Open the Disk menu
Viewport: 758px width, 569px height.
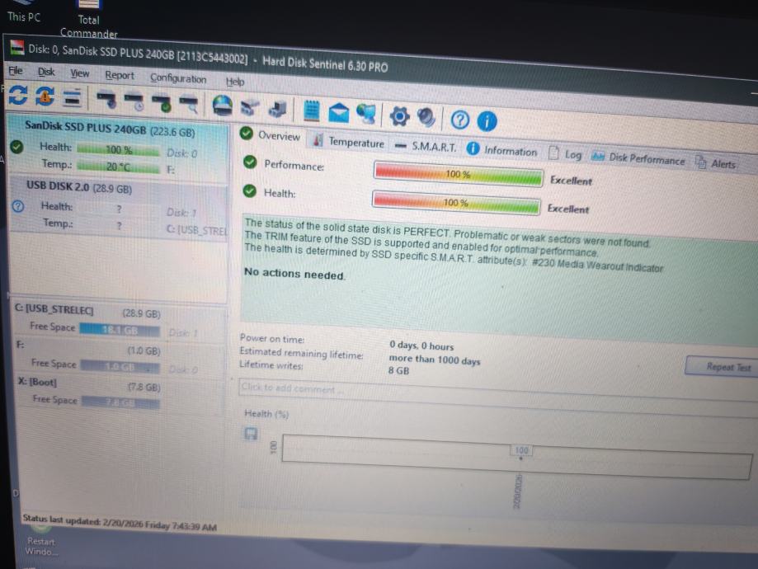point(46,72)
